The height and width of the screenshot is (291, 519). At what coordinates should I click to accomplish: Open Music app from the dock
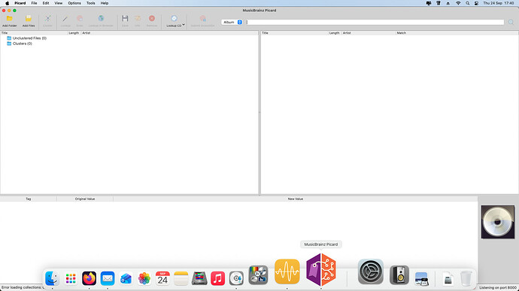coord(218,278)
